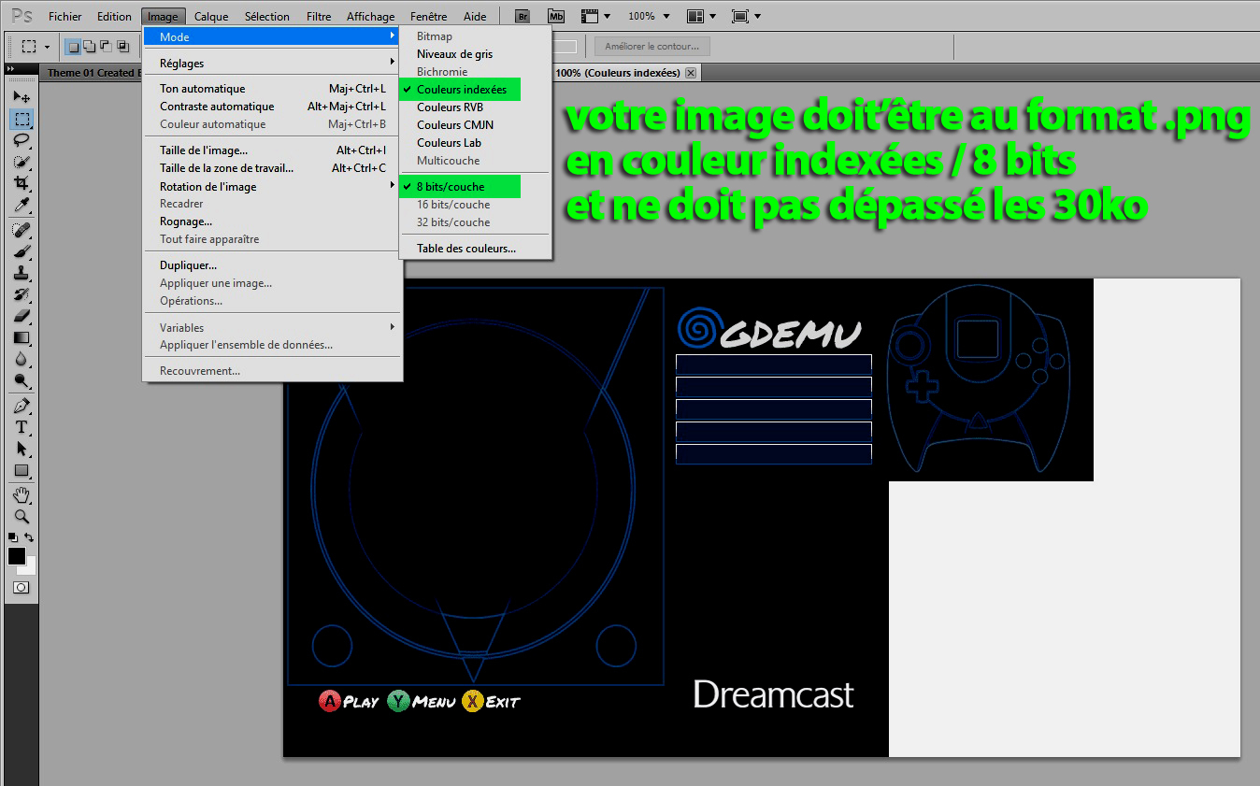Viewport: 1260px width, 786px height.
Task: Select the Path Selection tool
Action: pyautogui.click(x=21, y=450)
